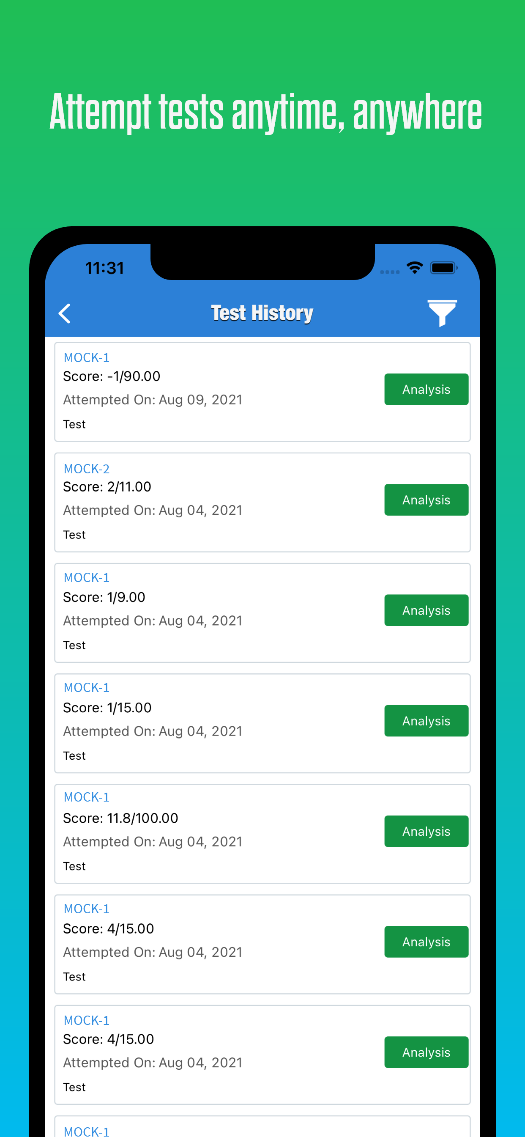Open the MOCK-1 link above score 11.8/100.00

(x=87, y=797)
